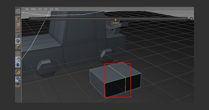Select Texture mode checkered cube icon
Screen dimensions: 209x110
(x=18, y=24)
